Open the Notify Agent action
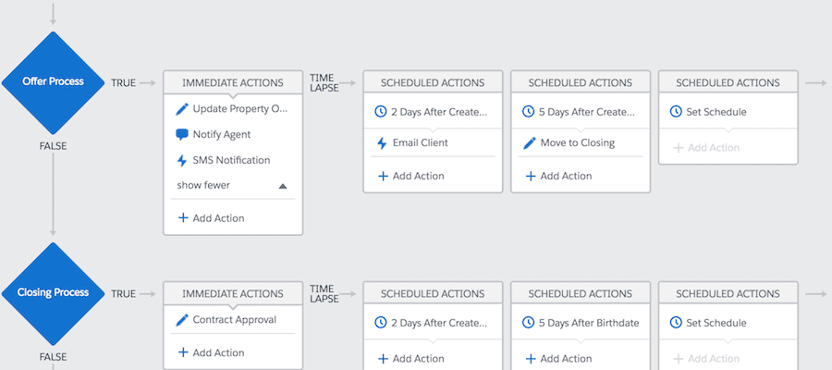The height and width of the screenshot is (370, 832). tap(221, 134)
